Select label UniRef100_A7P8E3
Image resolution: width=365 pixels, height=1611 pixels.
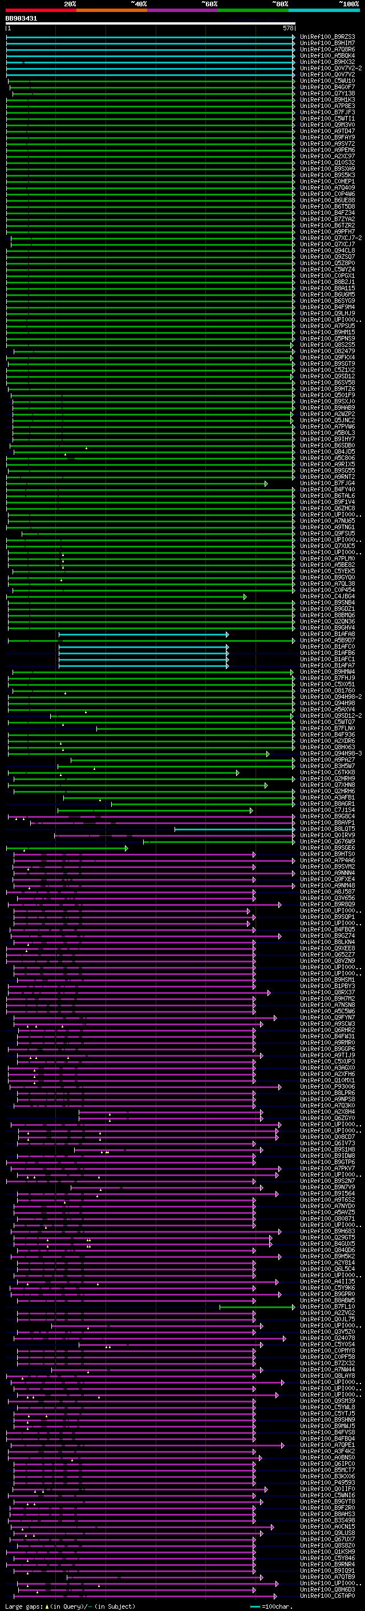[x=327, y=106]
